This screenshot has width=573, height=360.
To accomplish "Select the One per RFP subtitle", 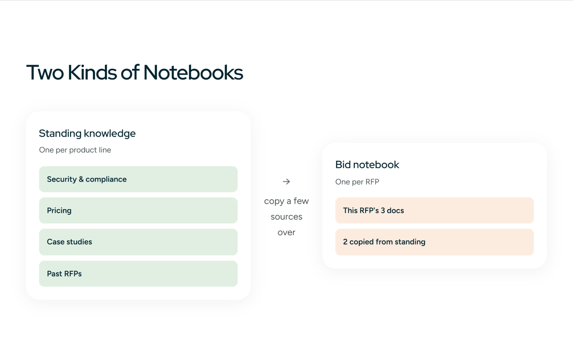I will tap(357, 182).
